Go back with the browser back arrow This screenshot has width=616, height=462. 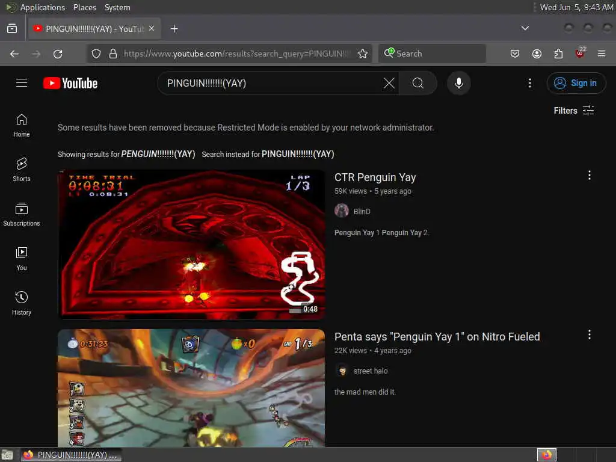[14, 54]
